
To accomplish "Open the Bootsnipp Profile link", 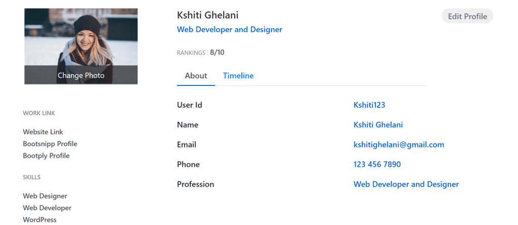I will click(x=50, y=144).
